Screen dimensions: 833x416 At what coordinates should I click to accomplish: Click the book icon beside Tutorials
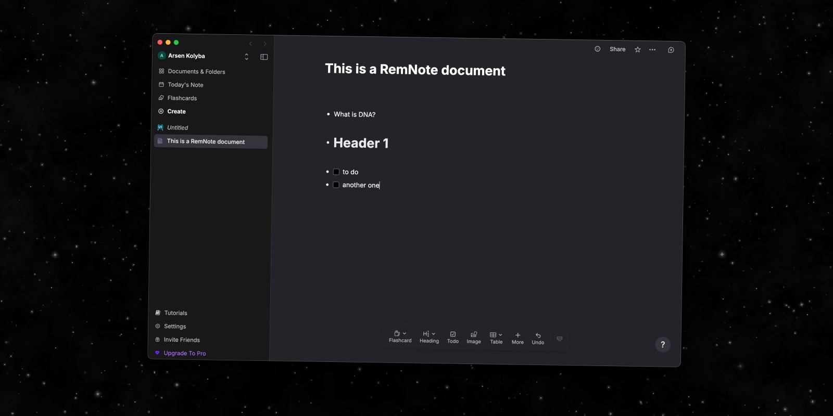point(158,313)
